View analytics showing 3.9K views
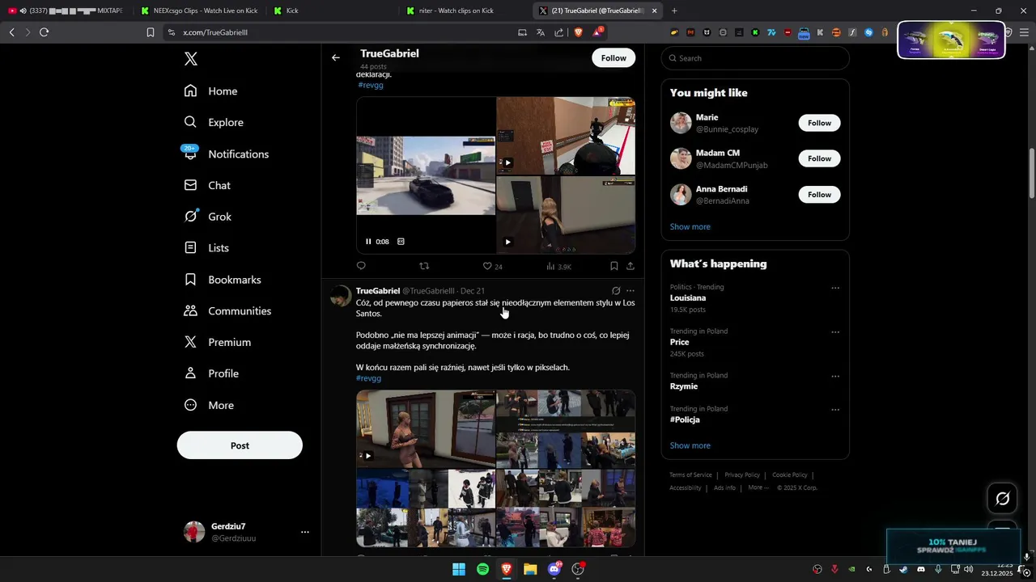The height and width of the screenshot is (582, 1036). coord(558,266)
